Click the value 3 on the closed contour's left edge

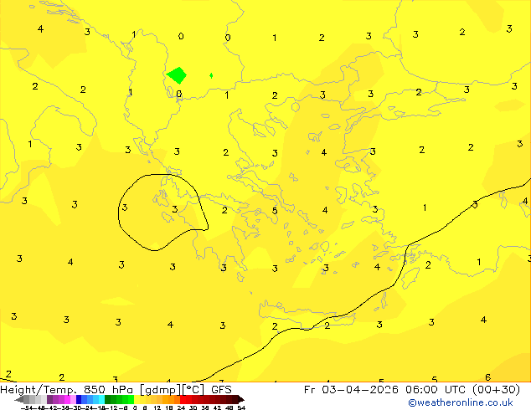click(x=124, y=208)
